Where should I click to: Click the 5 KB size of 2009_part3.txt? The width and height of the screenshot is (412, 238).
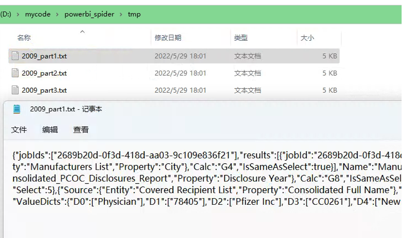pos(330,90)
